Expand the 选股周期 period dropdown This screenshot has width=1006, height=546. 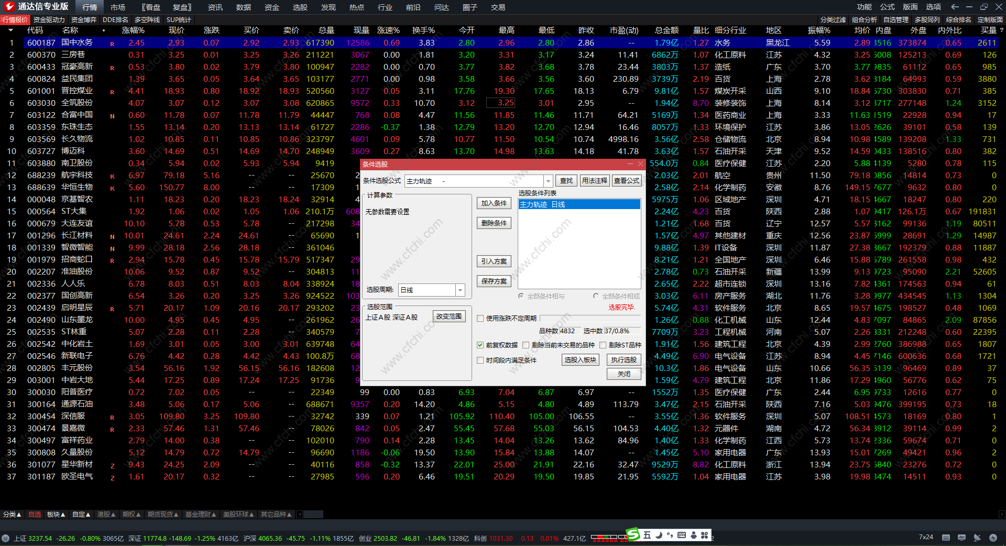tap(460, 290)
